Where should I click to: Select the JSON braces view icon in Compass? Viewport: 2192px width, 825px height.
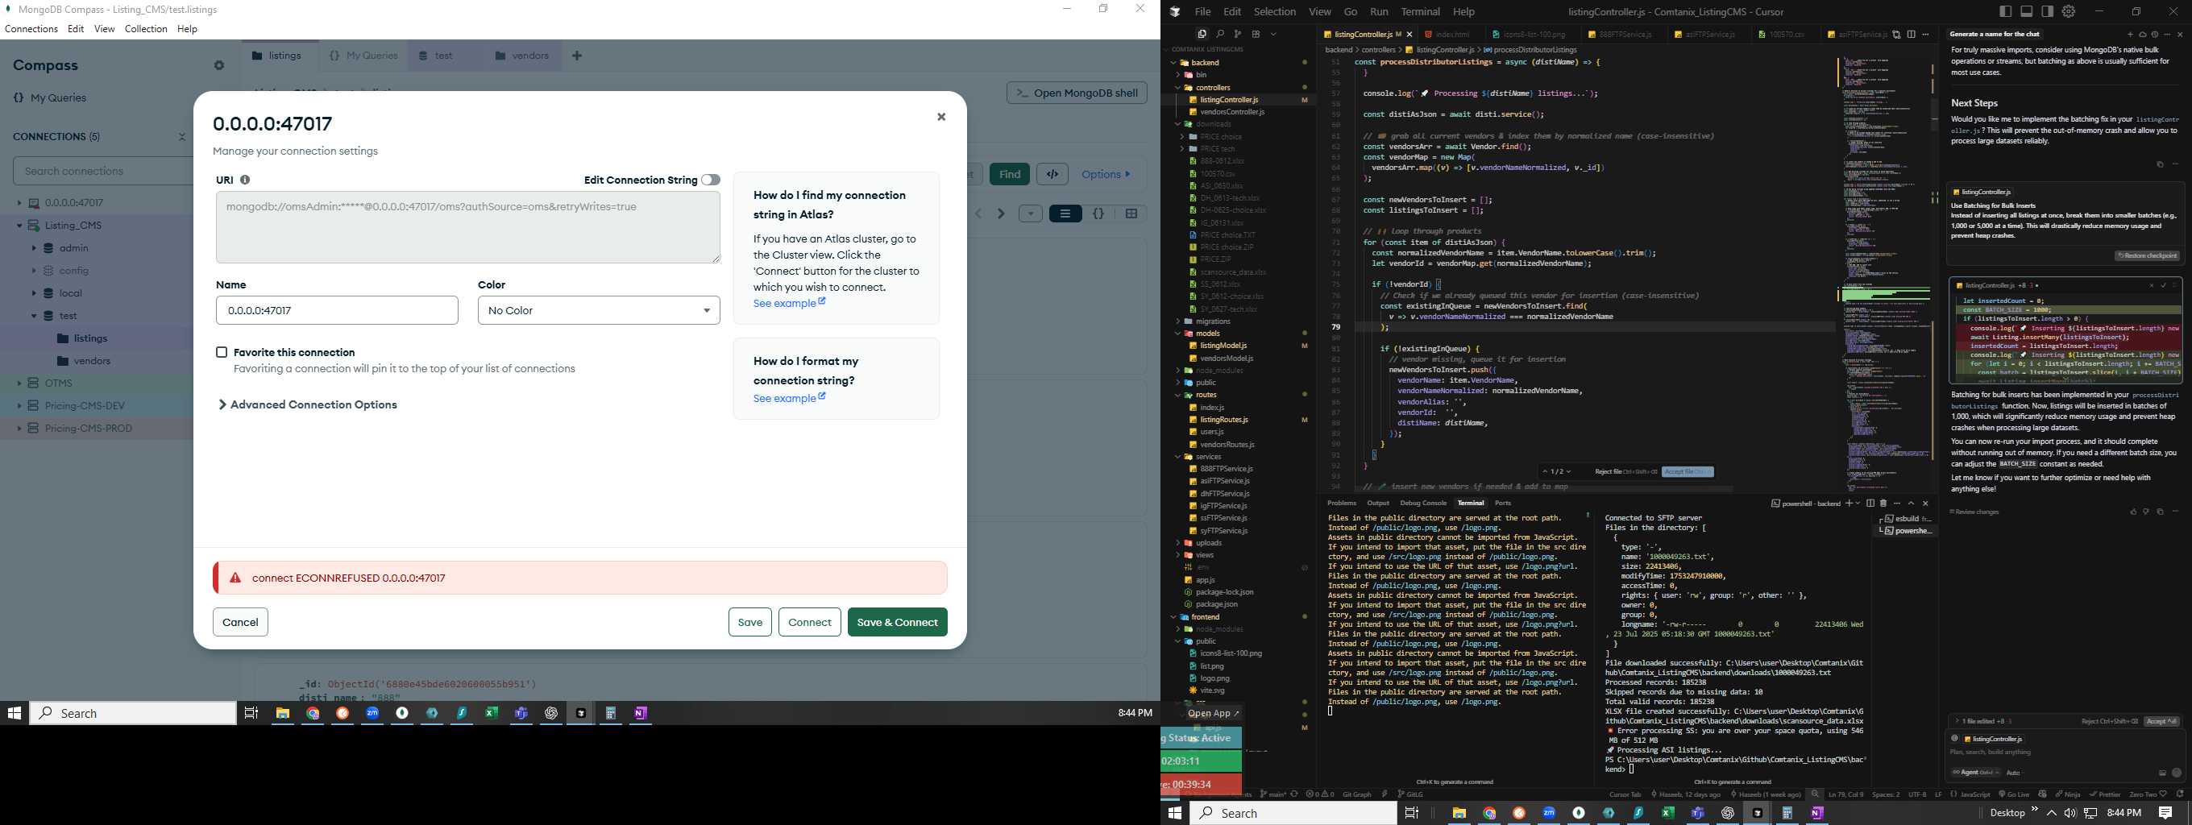tap(1098, 214)
